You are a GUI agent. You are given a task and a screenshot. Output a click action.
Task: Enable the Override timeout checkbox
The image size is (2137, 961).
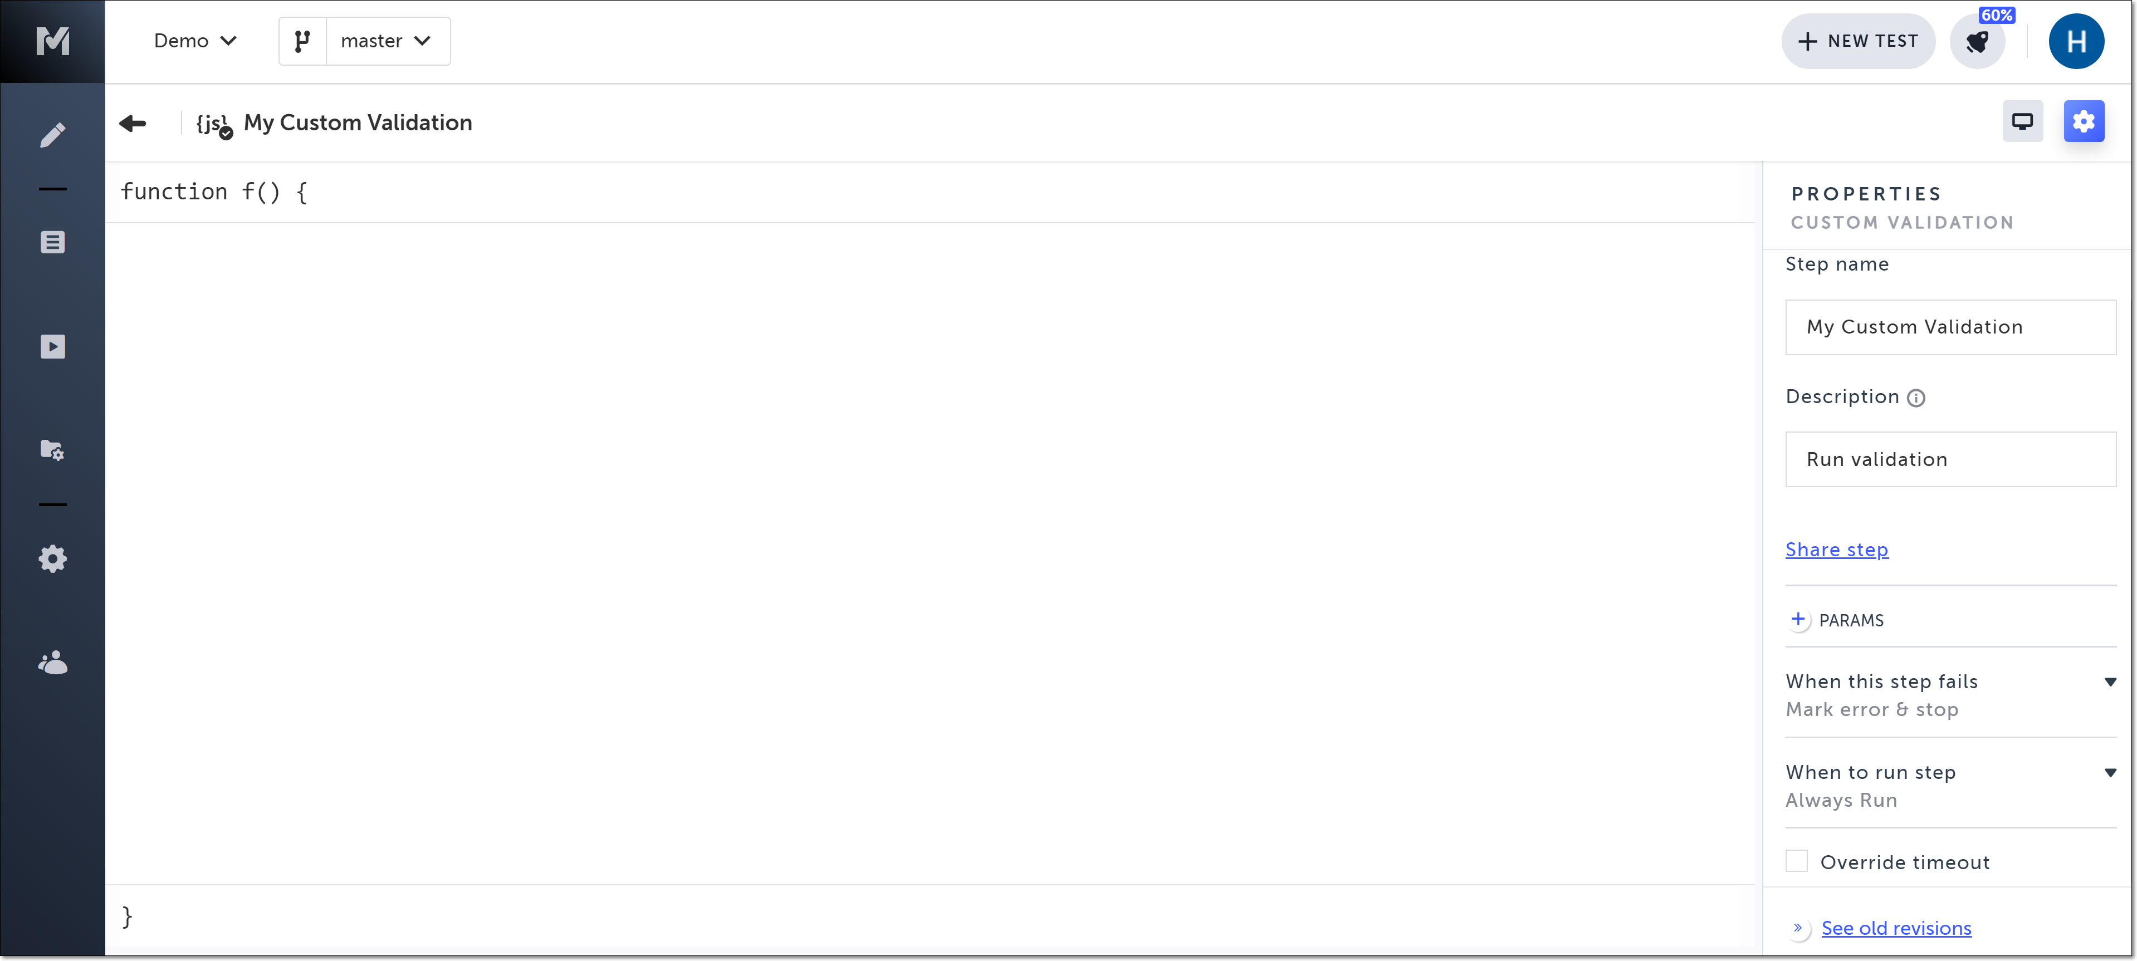[x=1796, y=861]
